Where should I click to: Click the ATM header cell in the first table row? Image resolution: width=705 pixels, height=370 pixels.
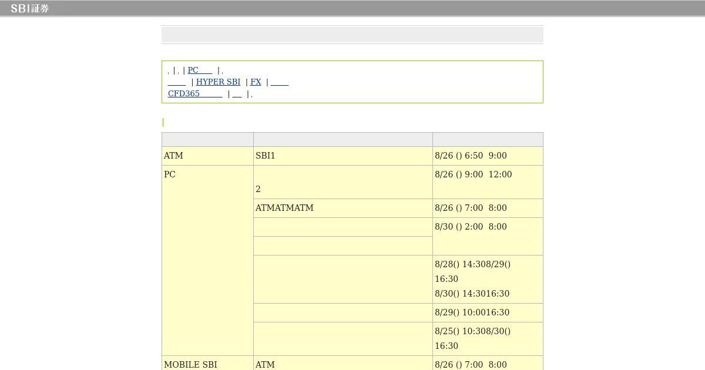coord(207,156)
